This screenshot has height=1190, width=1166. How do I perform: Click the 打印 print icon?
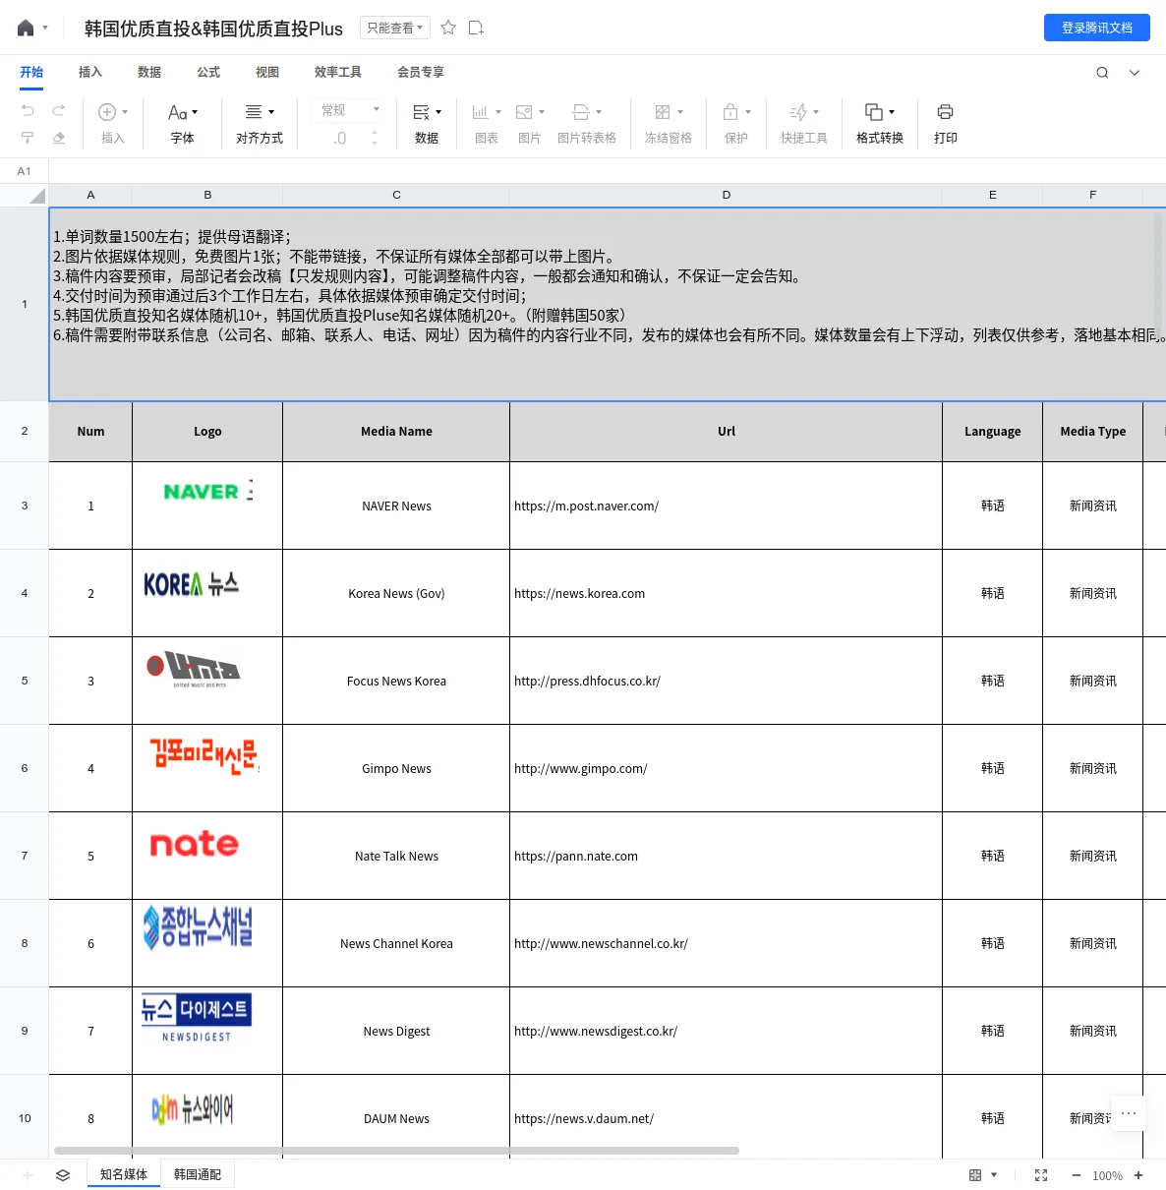point(946,112)
